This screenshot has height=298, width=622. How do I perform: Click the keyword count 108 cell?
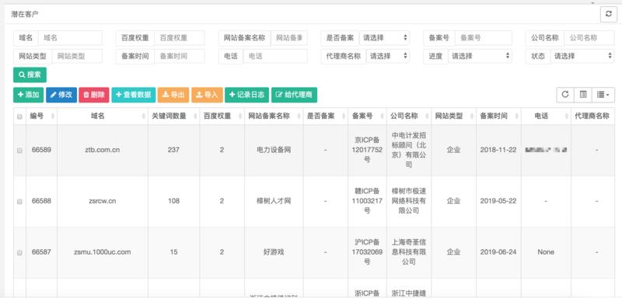click(x=173, y=201)
